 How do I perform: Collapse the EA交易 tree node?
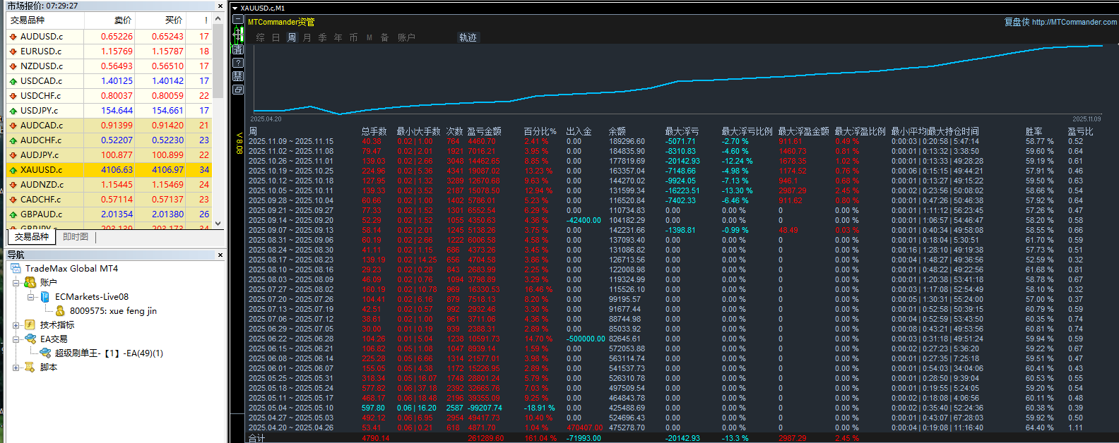pyautogui.click(x=16, y=339)
